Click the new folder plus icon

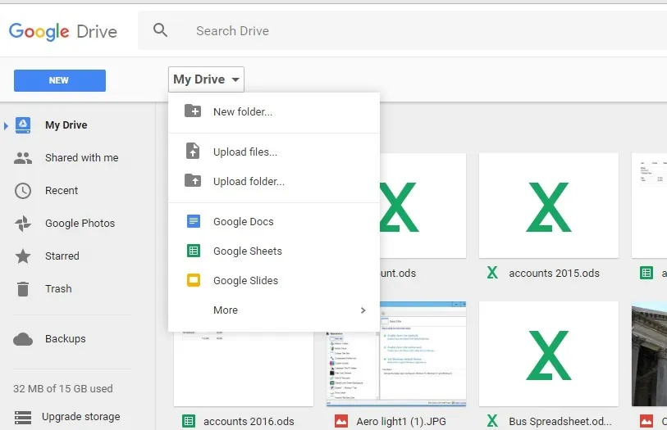click(x=193, y=111)
